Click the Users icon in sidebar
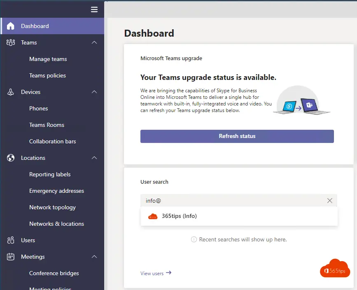The width and height of the screenshot is (357, 290). coord(10,240)
